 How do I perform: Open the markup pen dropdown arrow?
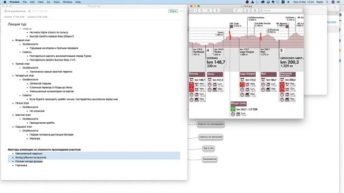pyautogui.click(x=240, y=11)
